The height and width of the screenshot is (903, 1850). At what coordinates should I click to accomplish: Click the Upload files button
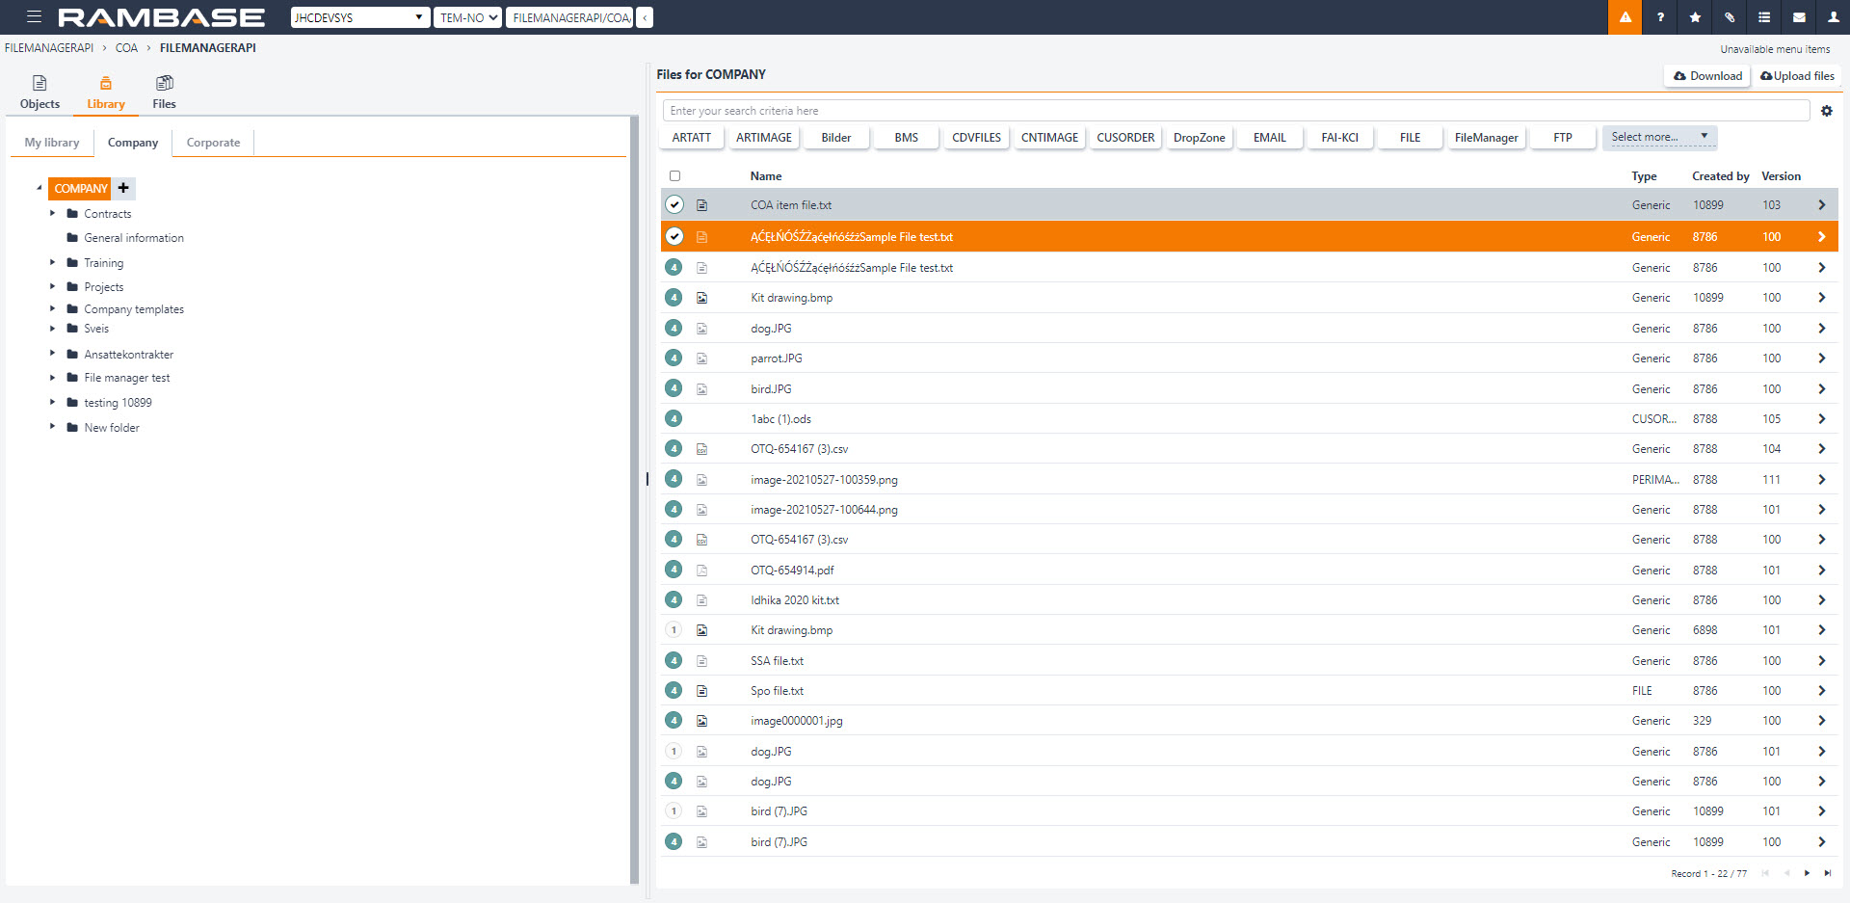point(1797,75)
